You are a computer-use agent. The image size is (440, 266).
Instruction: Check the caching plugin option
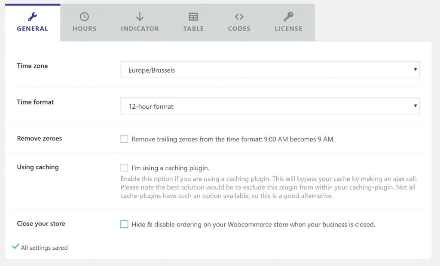coord(124,167)
